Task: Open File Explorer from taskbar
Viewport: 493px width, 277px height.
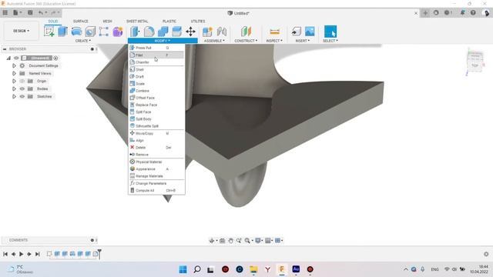Action: click(253, 269)
